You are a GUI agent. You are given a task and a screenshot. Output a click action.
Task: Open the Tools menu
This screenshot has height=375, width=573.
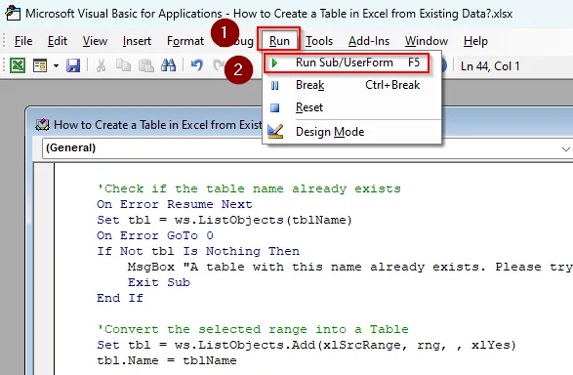(319, 41)
